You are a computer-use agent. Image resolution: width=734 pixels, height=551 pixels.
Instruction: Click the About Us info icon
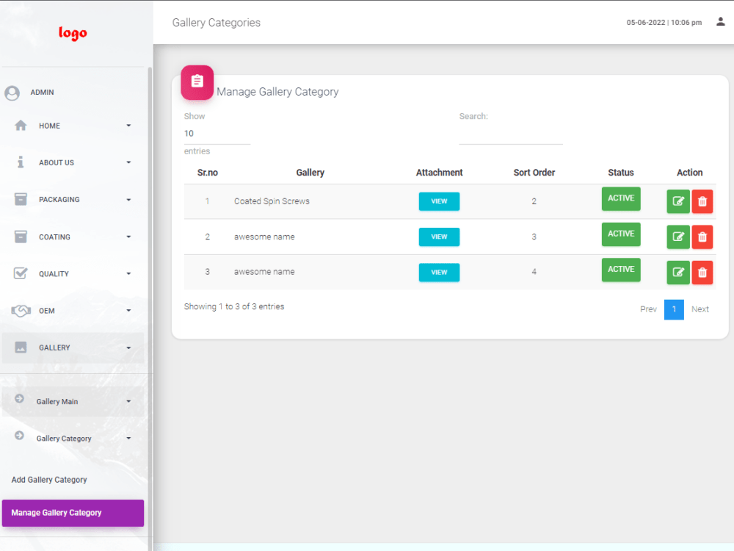click(x=21, y=162)
